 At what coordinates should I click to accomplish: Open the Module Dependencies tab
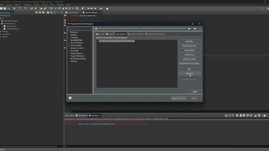click(x=155, y=34)
